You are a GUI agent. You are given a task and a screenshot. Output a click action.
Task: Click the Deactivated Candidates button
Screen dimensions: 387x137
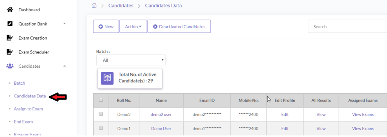pos(179,27)
